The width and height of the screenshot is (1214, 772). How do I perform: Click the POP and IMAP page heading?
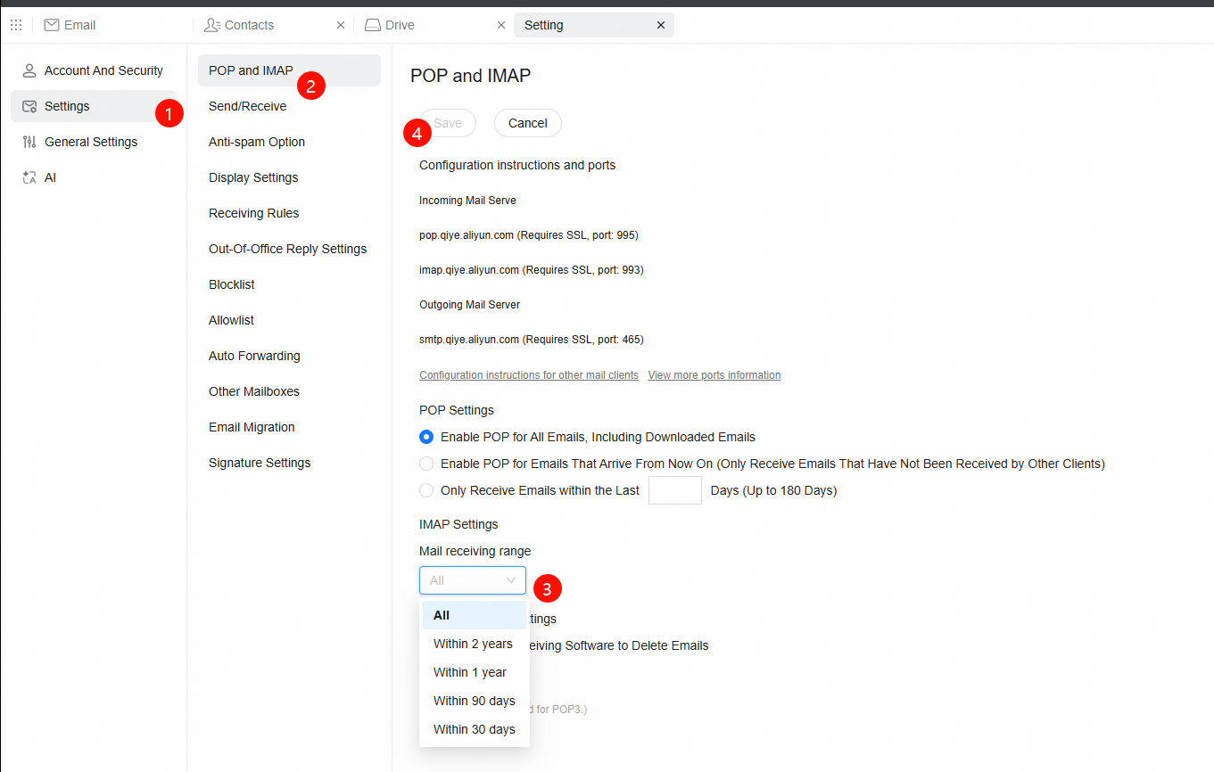tap(471, 76)
